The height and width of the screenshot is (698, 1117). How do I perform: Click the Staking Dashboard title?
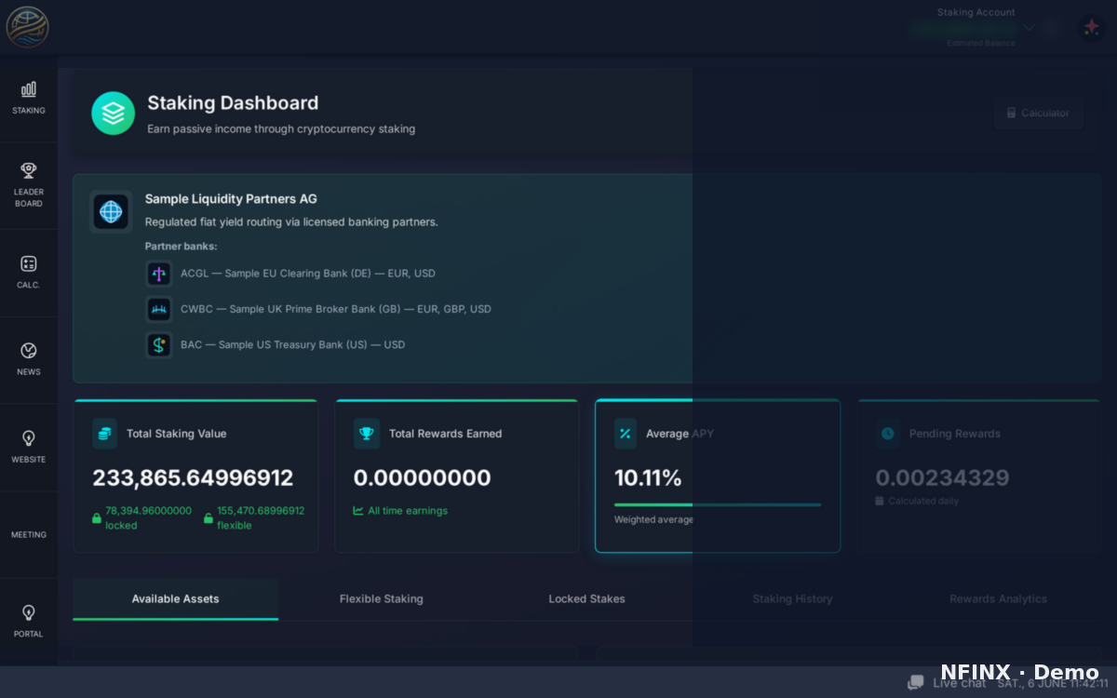click(x=233, y=103)
